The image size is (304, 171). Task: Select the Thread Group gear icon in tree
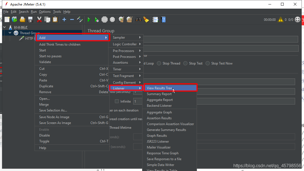click(x=16, y=33)
